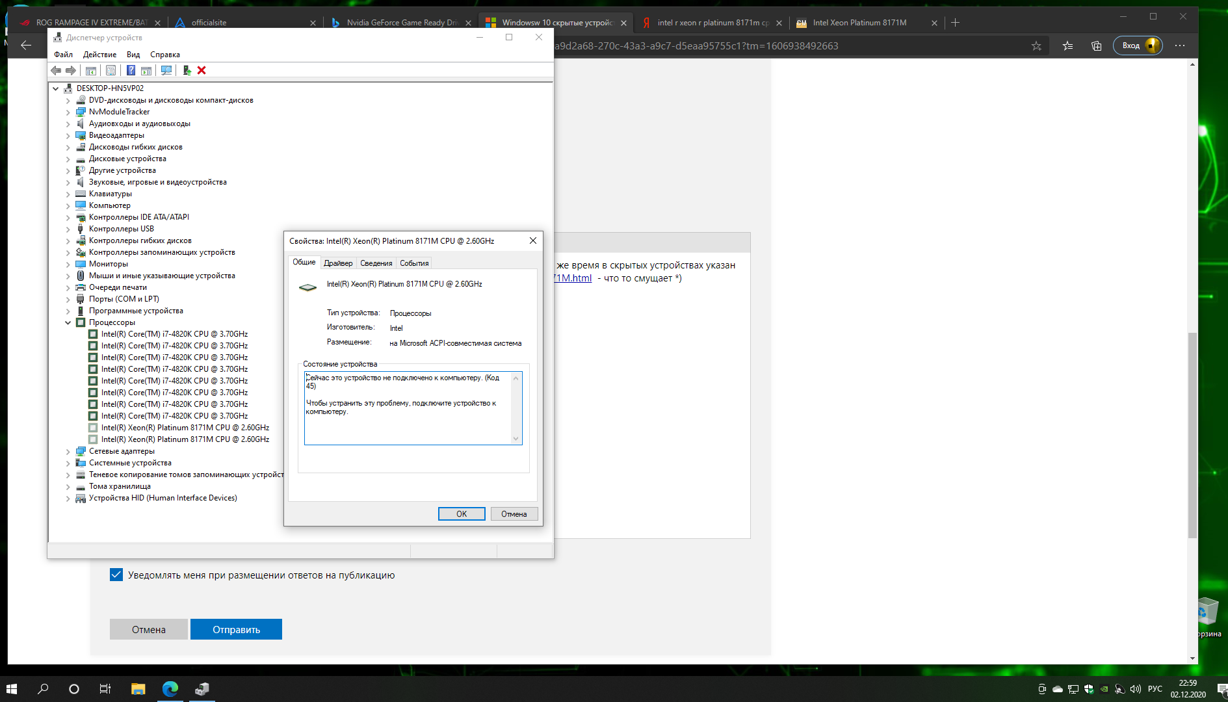This screenshot has width=1228, height=702.
Task: Open a new browser tab with the plus
Action: click(955, 23)
